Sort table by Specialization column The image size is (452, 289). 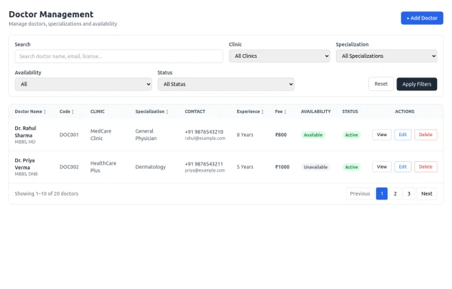(x=151, y=111)
